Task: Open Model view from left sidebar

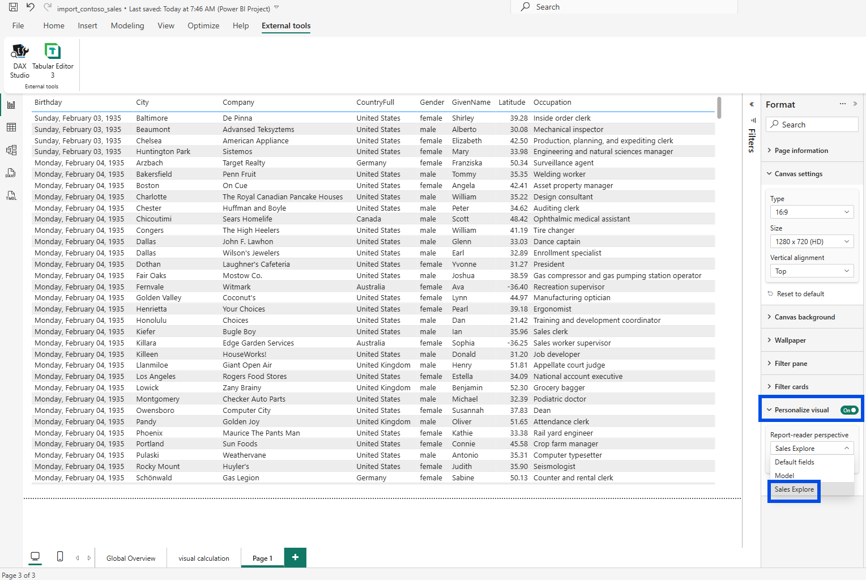Action: [x=11, y=150]
